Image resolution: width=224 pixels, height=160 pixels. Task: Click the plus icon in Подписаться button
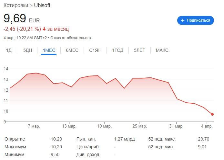(x=183, y=20)
